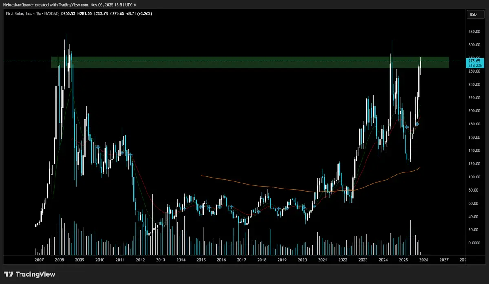489x284 pixels.
Task: Click the 100.00 price axis label
Action: (474, 177)
